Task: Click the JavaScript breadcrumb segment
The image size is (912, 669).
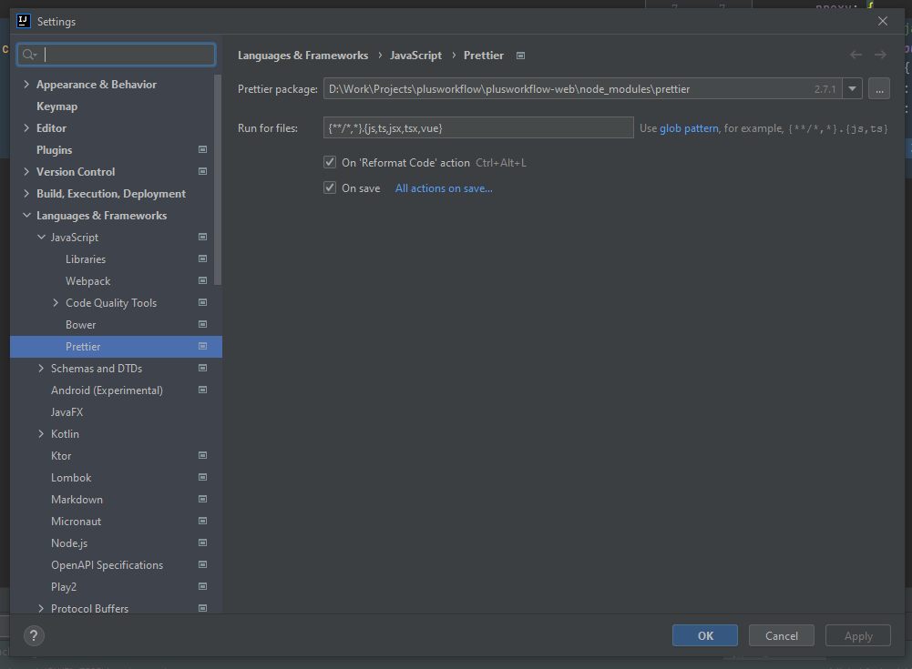Action: 415,56
